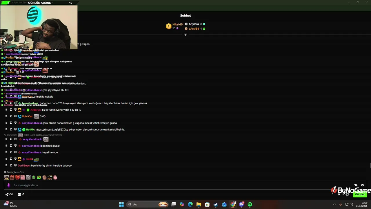
Task: Click cat emote in scayXlandback's message
Action: [x=46, y=139]
